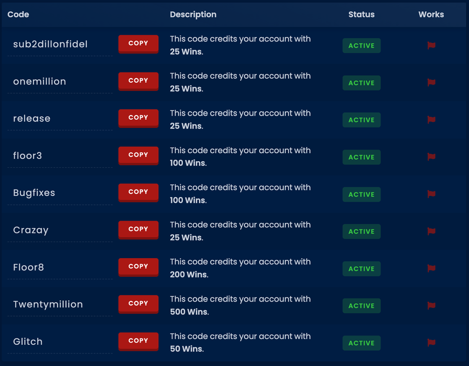Copy the onemillion code
The height and width of the screenshot is (366, 469).
click(138, 81)
